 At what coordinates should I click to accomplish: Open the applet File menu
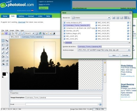[3, 30]
